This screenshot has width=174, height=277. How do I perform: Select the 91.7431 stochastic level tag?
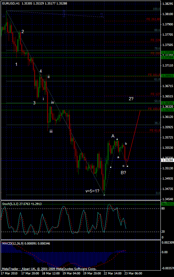(x=168, y=204)
